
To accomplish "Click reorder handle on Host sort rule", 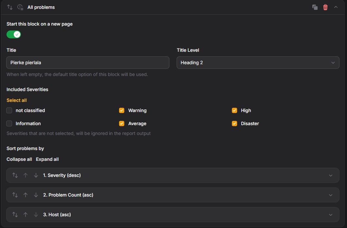I will tap(15, 215).
